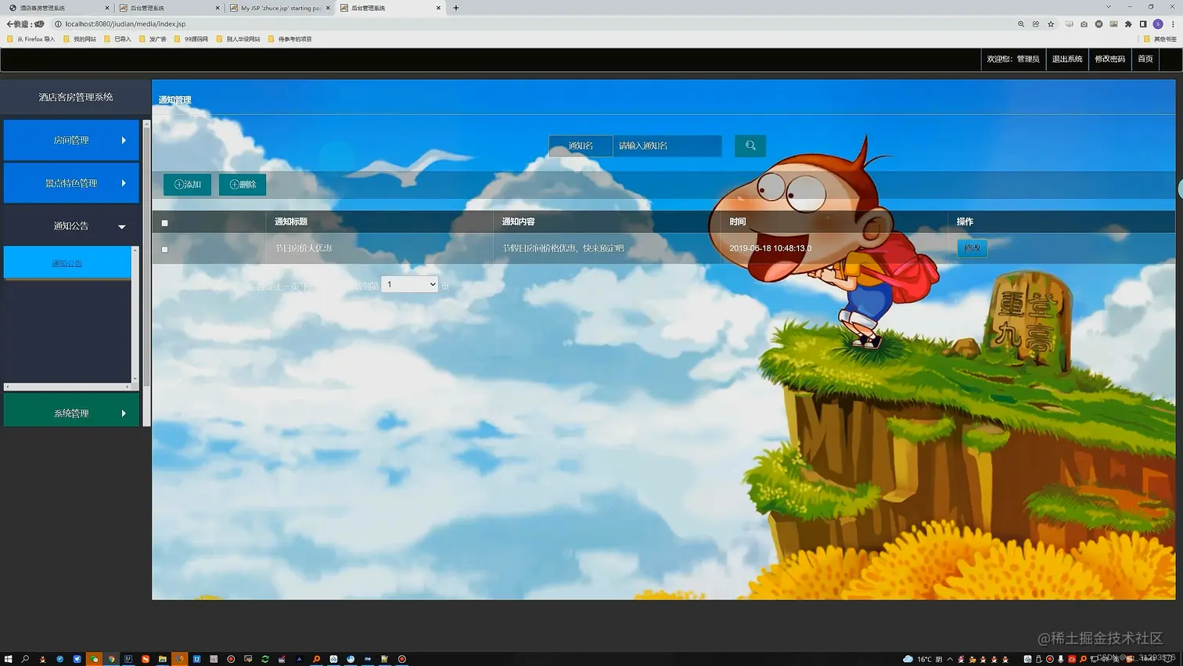Close the 酒店客房管理系统 browser tab
Screen dimensions: 1183x666
(107, 8)
